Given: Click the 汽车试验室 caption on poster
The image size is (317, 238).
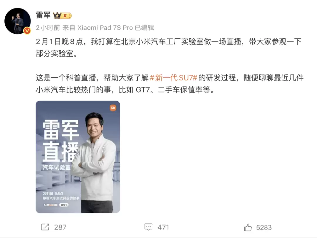Looking at the screenshot, I should tap(57, 167).
